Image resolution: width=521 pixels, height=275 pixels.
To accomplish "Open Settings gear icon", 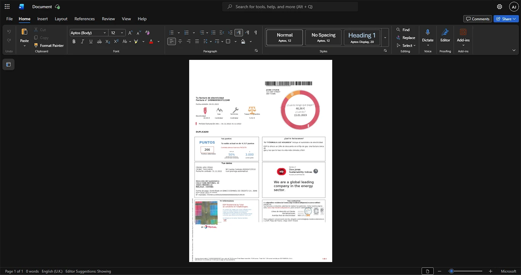I will click(x=500, y=6).
